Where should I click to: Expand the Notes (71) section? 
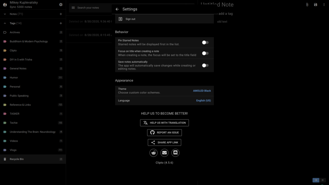(5, 14)
